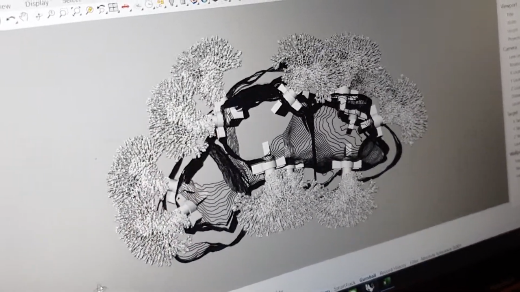Open the four-viewport layout icon
Screen dimensions: 520x292
(x=113, y=8)
